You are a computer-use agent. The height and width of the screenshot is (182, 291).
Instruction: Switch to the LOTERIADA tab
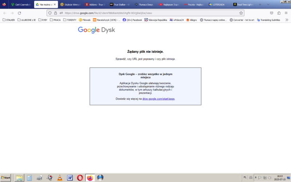(x=219, y=4)
